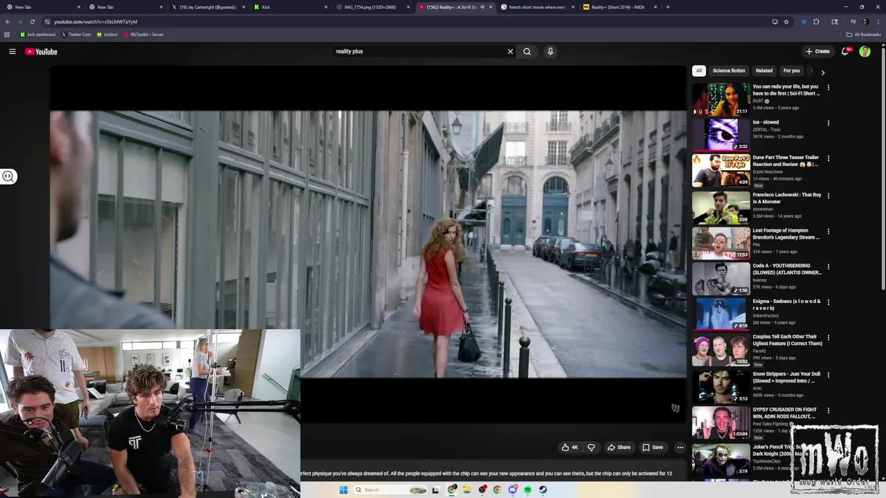The height and width of the screenshot is (498, 886).
Task: Open Steam from the taskbar
Action: click(543, 490)
